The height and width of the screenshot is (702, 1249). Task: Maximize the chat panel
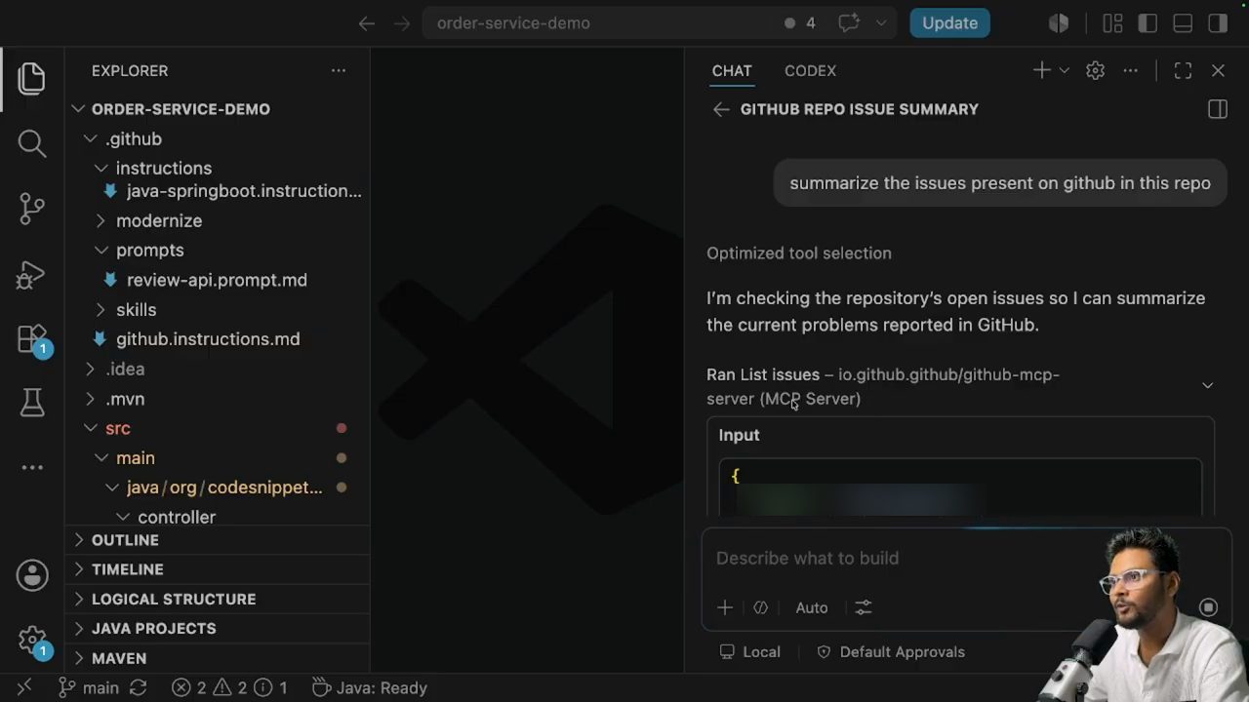click(x=1183, y=70)
